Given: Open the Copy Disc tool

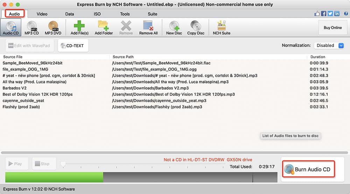Looking at the screenshot, I should coord(196,27).
